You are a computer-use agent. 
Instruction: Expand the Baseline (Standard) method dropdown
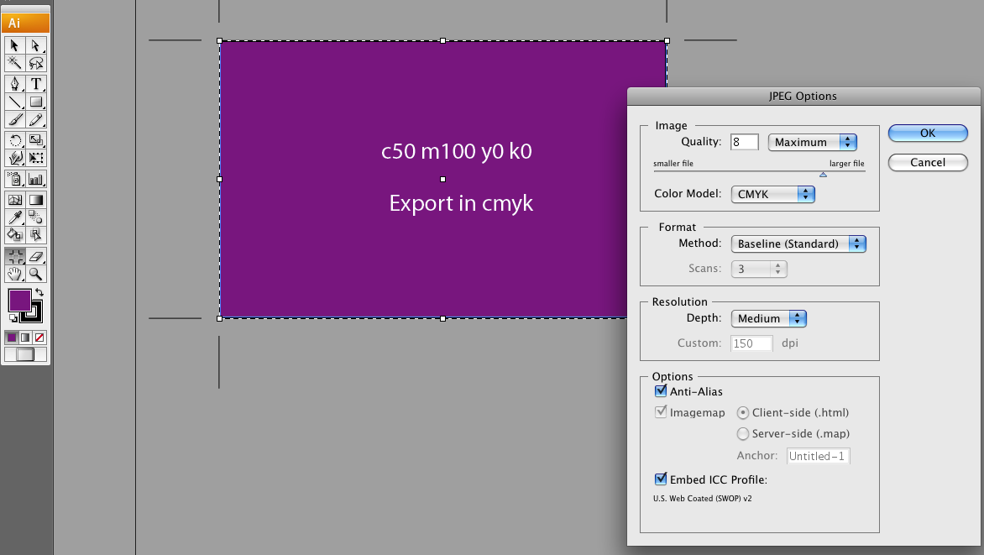pos(798,243)
